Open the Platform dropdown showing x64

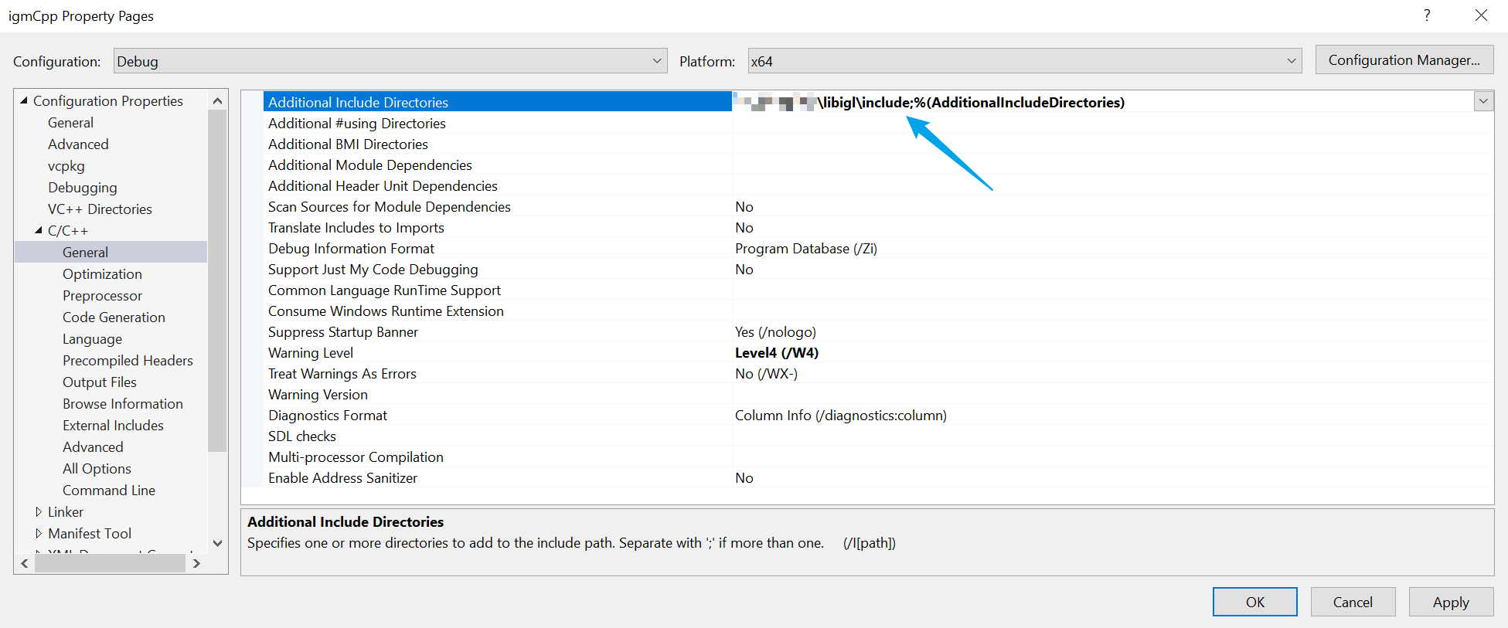[x=1025, y=61]
